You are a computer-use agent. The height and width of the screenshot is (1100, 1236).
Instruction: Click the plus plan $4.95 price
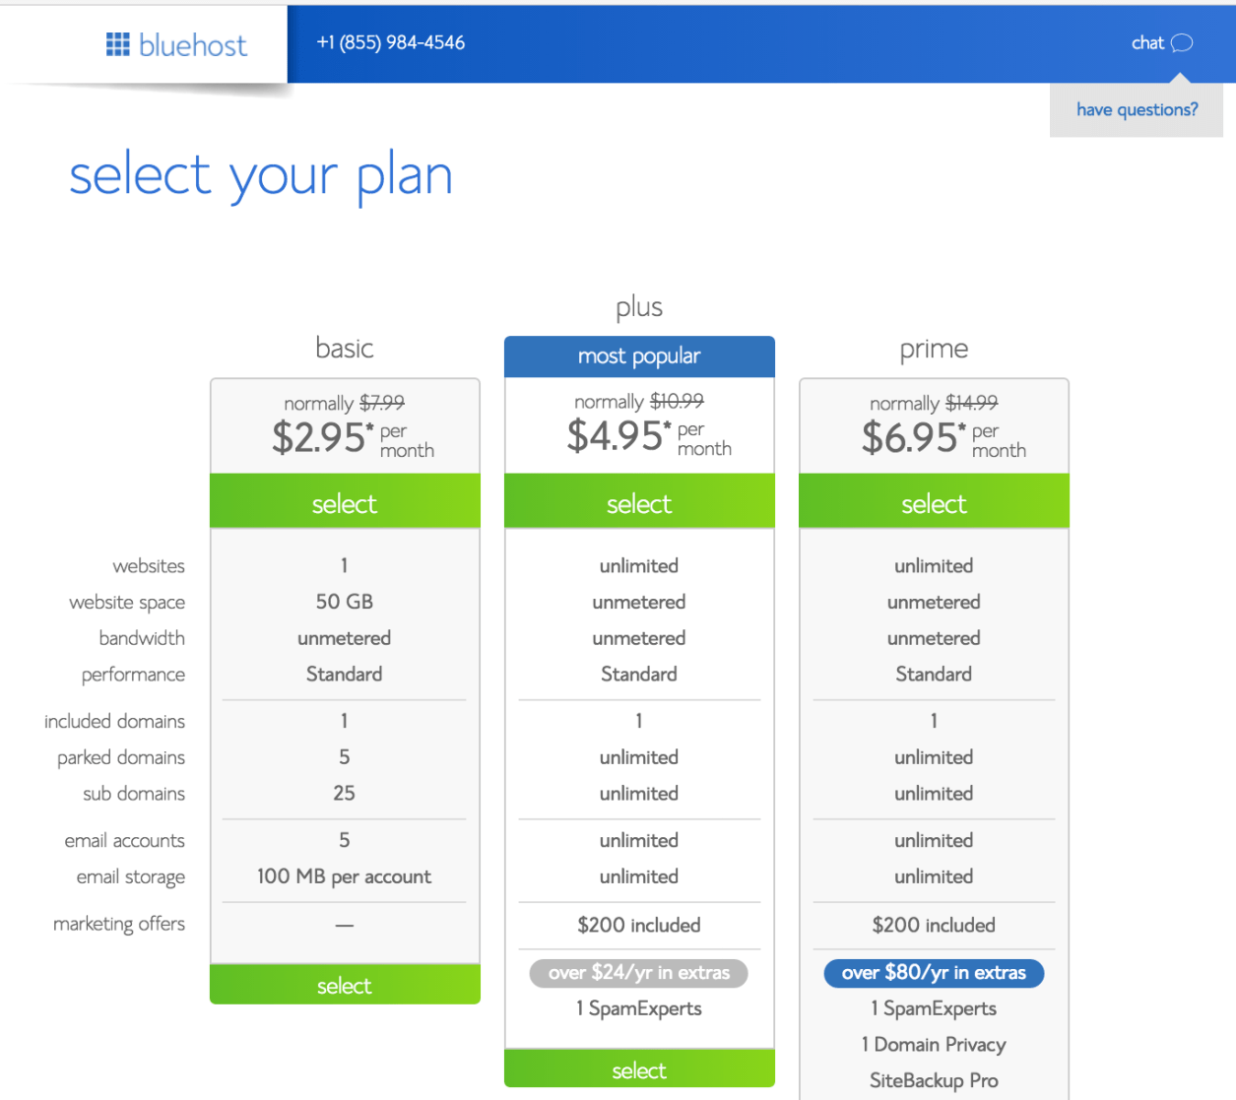617,435
